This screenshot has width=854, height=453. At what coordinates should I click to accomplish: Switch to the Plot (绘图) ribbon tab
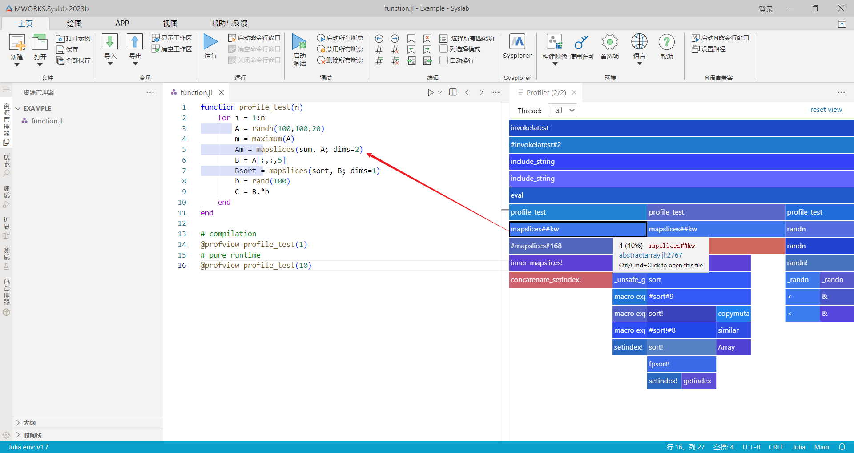pyautogui.click(x=74, y=24)
